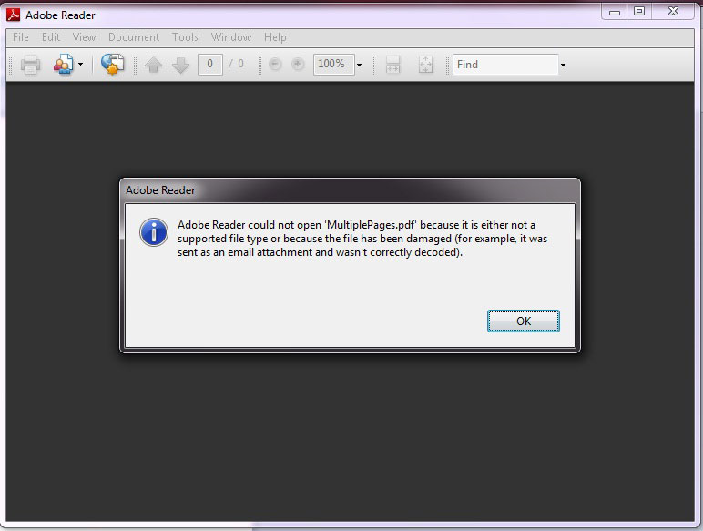The height and width of the screenshot is (531, 703).
Task: Expand the zoom percentage dropdown arrow
Action: point(359,65)
